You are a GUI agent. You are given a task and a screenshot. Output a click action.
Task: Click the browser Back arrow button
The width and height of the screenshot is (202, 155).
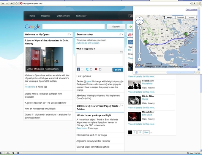(3, 3)
